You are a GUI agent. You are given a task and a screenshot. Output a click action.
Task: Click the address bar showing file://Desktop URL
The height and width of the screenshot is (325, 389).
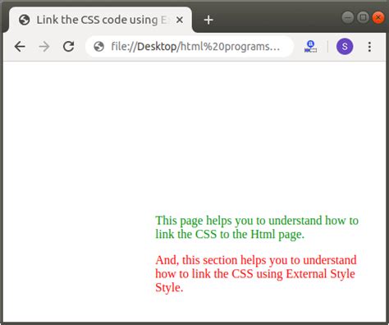point(190,47)
